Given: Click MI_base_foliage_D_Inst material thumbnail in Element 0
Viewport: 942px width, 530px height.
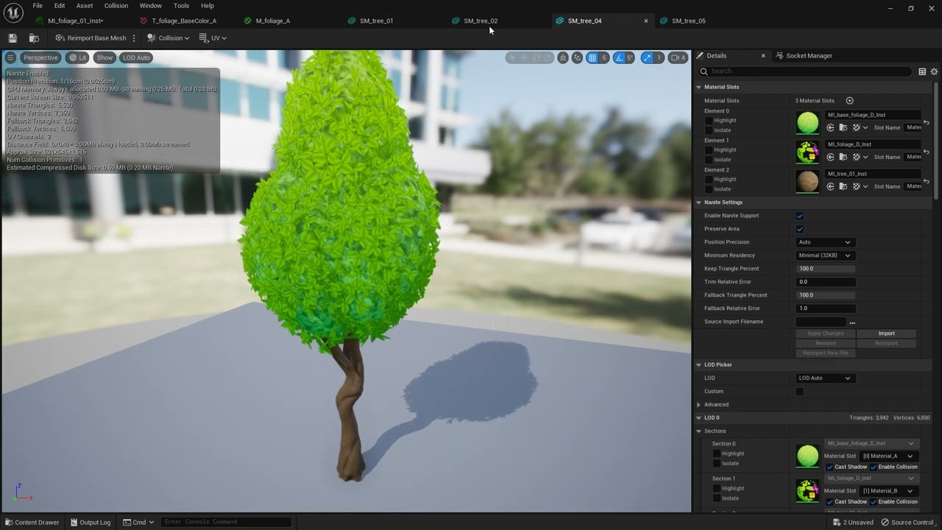Looking at the screenshot, I should 807,123.
